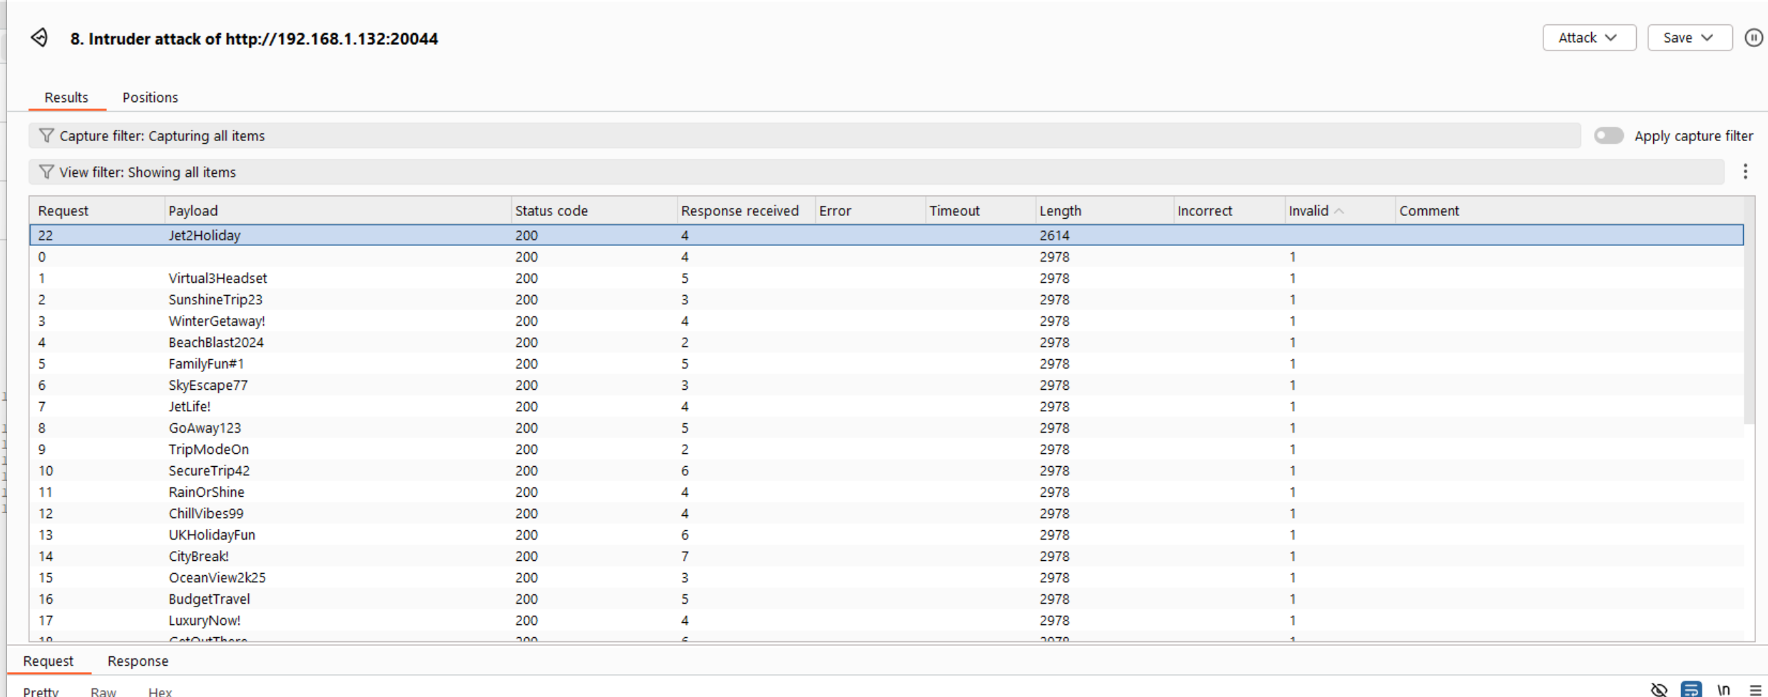Click the Capture filter funnel icon
Image resolution: width=1768 pixels, height=697 pixels.
[x=46, y=135]
